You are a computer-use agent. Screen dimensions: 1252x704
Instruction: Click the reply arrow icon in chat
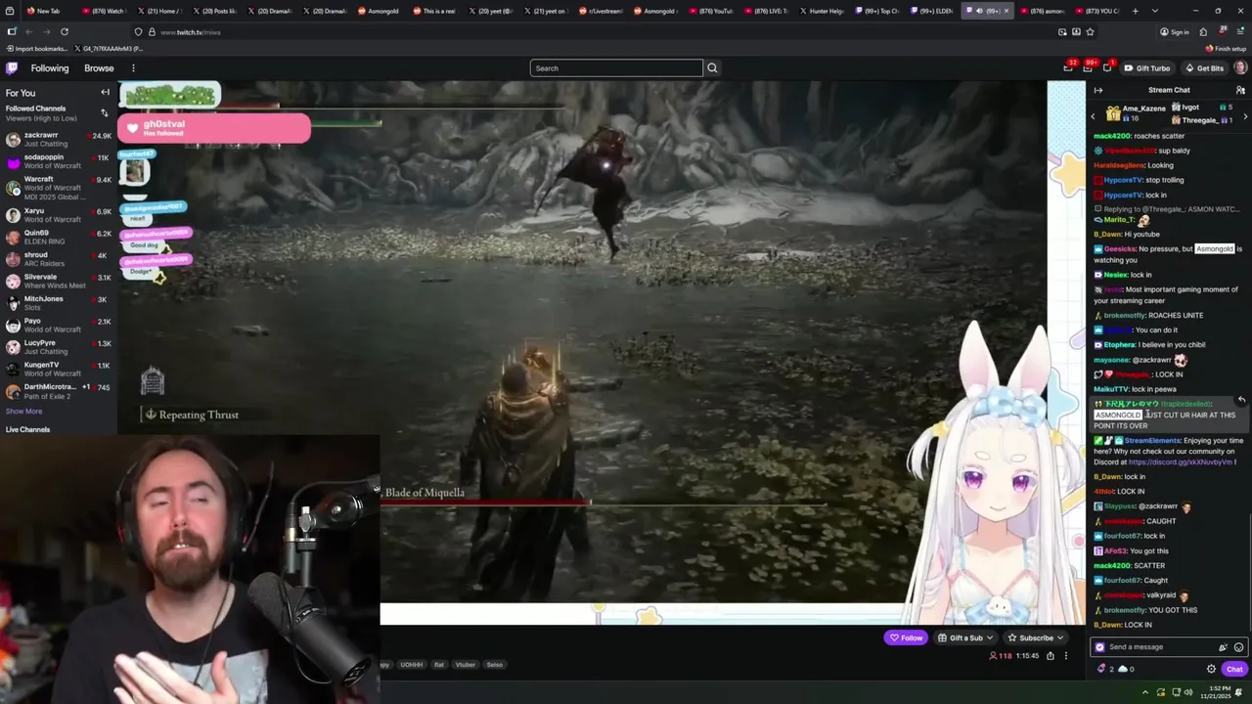click(x=1241, y=400)
